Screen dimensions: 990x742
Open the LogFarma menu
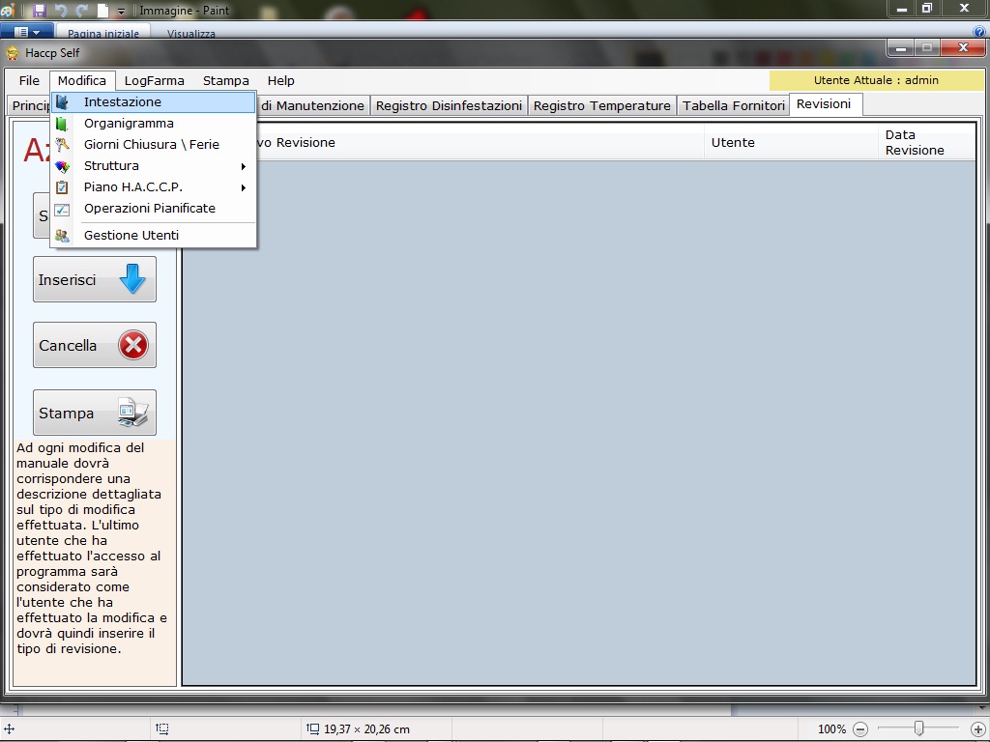tap(154, 81)
